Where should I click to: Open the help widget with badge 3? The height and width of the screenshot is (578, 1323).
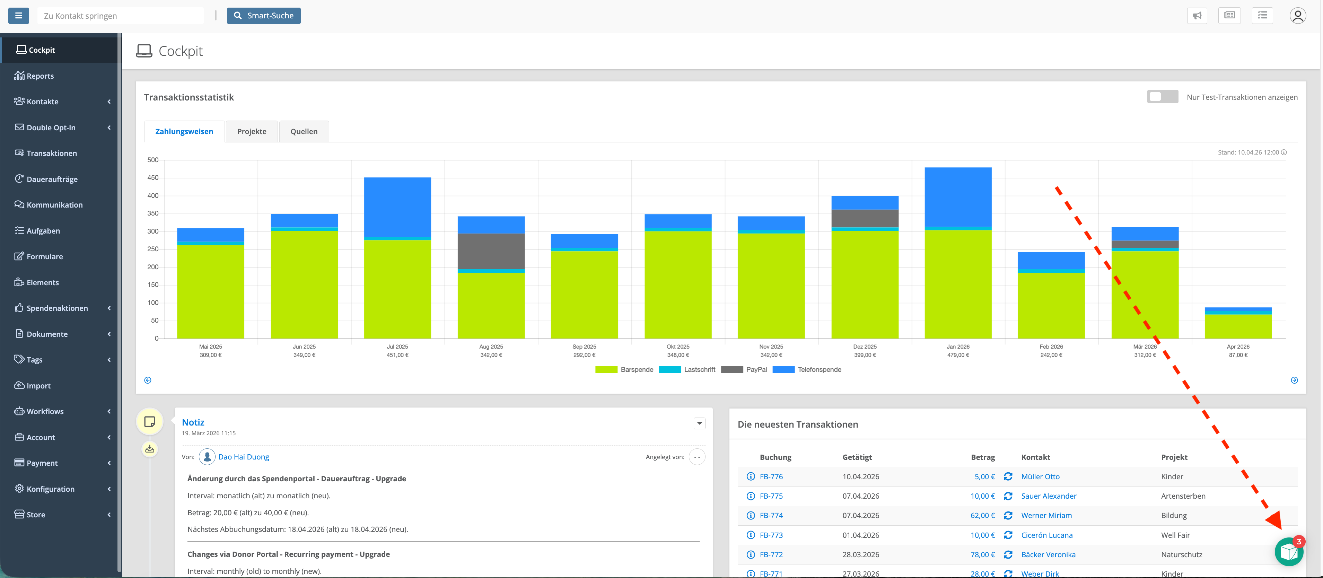[x=1289, y=552]
